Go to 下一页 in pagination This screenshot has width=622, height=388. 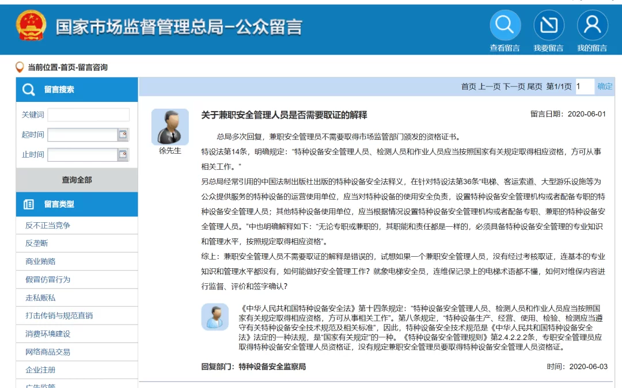pyautogui.click(x=514, y=87)
